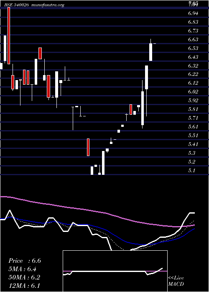Click the 6.53 price axis label
This screenshot has height=292, width=209.
(x=193, y=48)
